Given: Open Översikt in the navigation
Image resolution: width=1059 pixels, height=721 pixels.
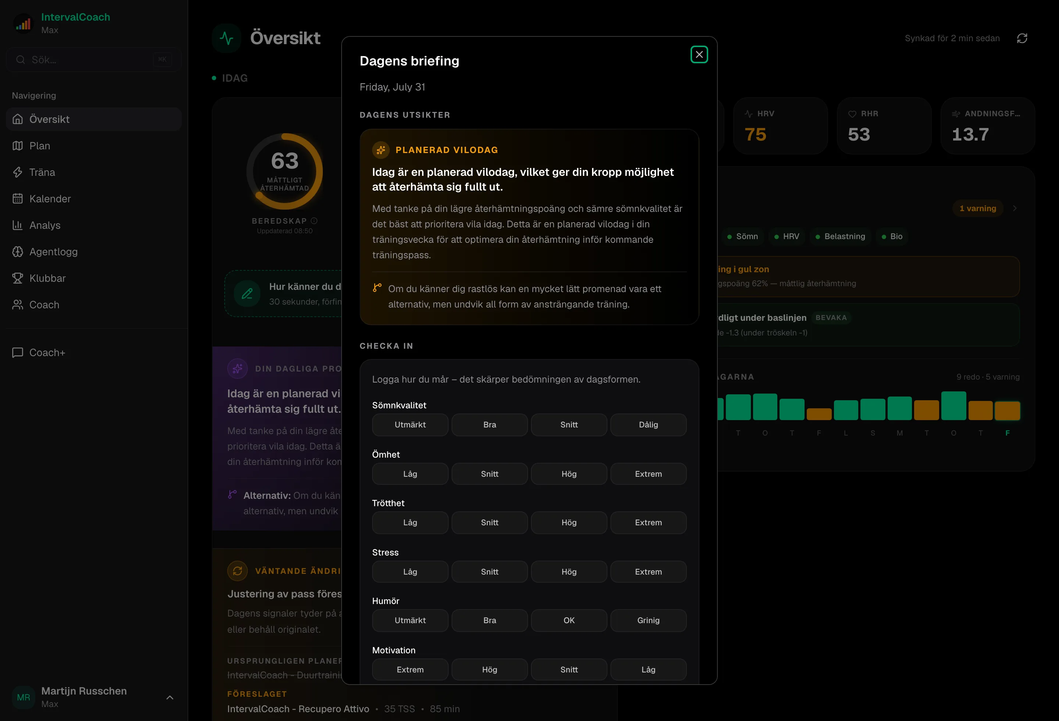Looking at the screenshot, I should 94,119.
